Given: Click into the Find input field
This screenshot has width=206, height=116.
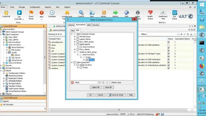Looking at the screenshot, I should point(88,82).
